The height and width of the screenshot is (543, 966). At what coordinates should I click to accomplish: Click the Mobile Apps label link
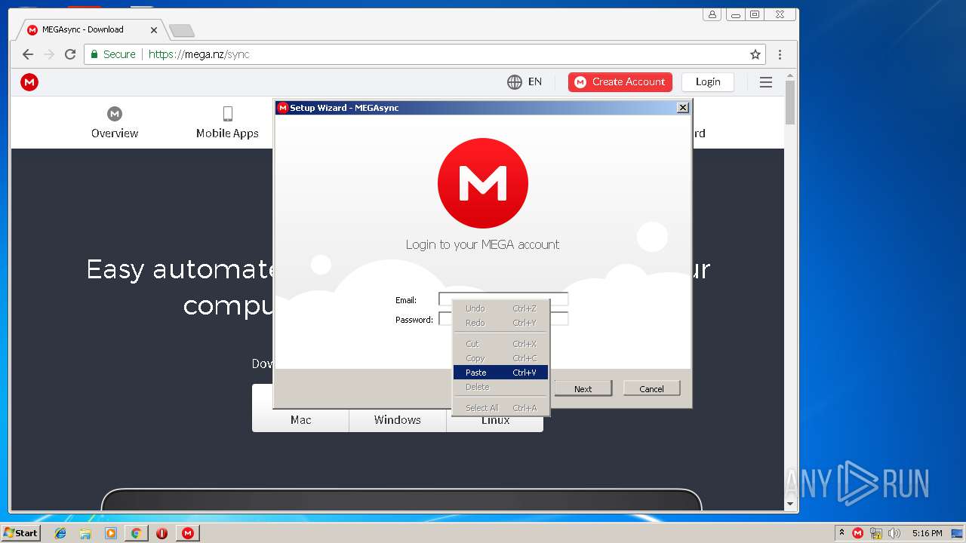pos(227,133)
